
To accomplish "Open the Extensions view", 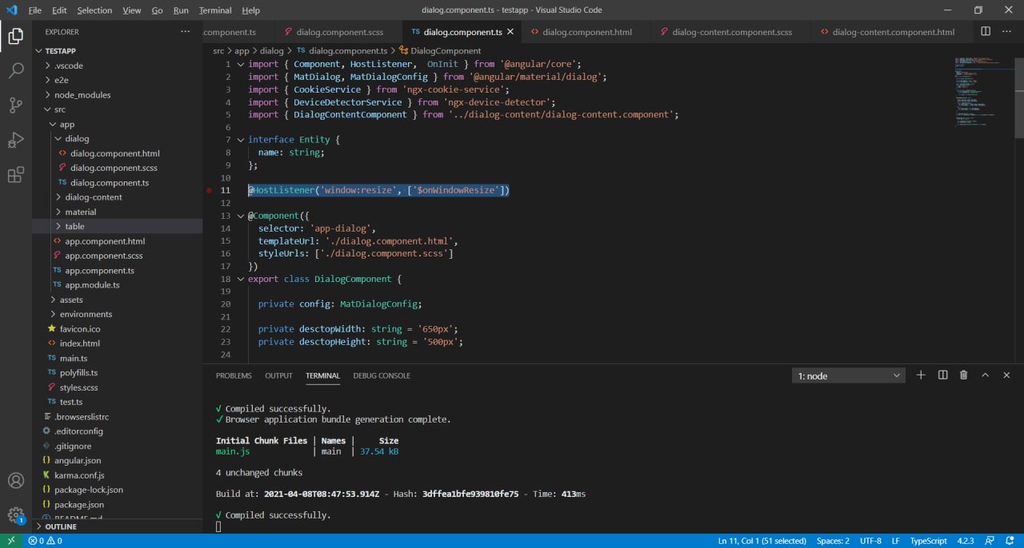I will (16, 176).
